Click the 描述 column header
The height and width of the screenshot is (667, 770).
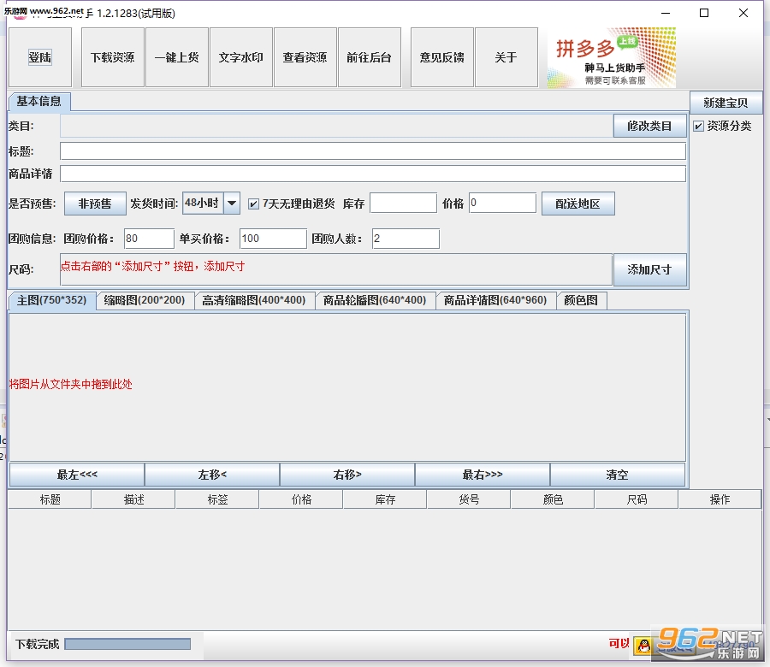point(133,499)
